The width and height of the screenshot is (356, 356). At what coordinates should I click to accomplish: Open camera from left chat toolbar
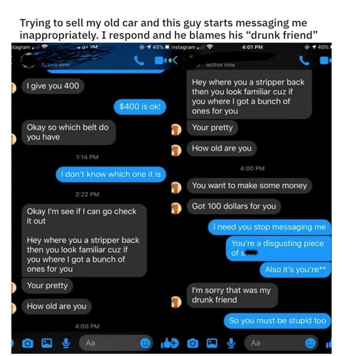(28, 343)
